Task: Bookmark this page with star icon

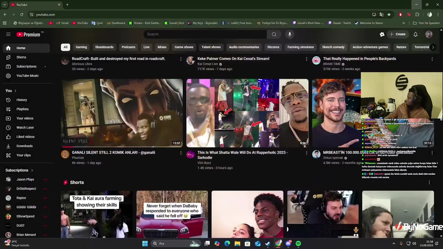Action: (389, 15)
